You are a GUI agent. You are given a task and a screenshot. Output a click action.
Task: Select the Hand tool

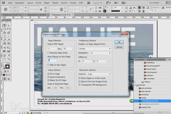[x=5, y=59]
